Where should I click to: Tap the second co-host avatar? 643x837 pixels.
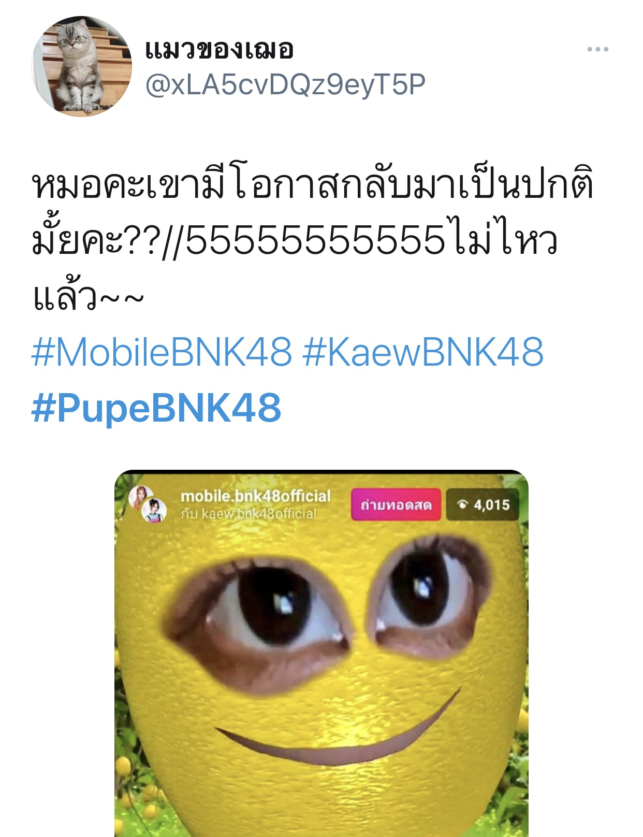[154, 510]
